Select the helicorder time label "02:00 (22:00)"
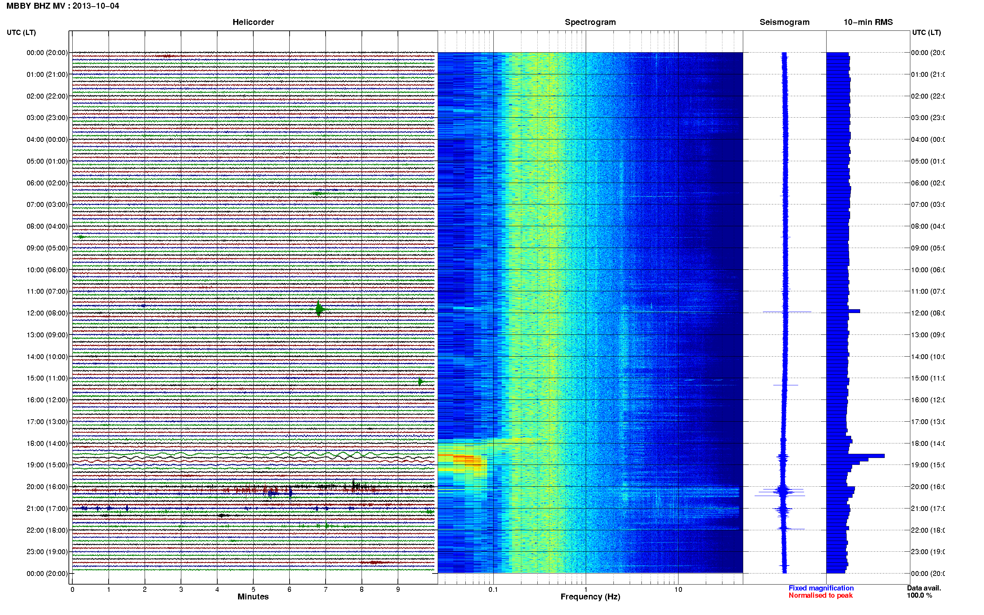 47,96
